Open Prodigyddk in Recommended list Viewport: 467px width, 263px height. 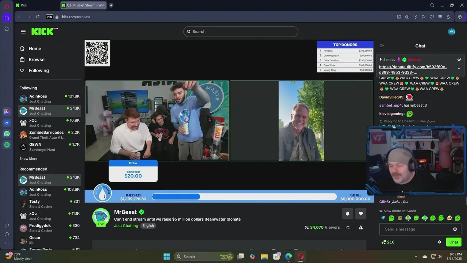click(x=49, y=228)
